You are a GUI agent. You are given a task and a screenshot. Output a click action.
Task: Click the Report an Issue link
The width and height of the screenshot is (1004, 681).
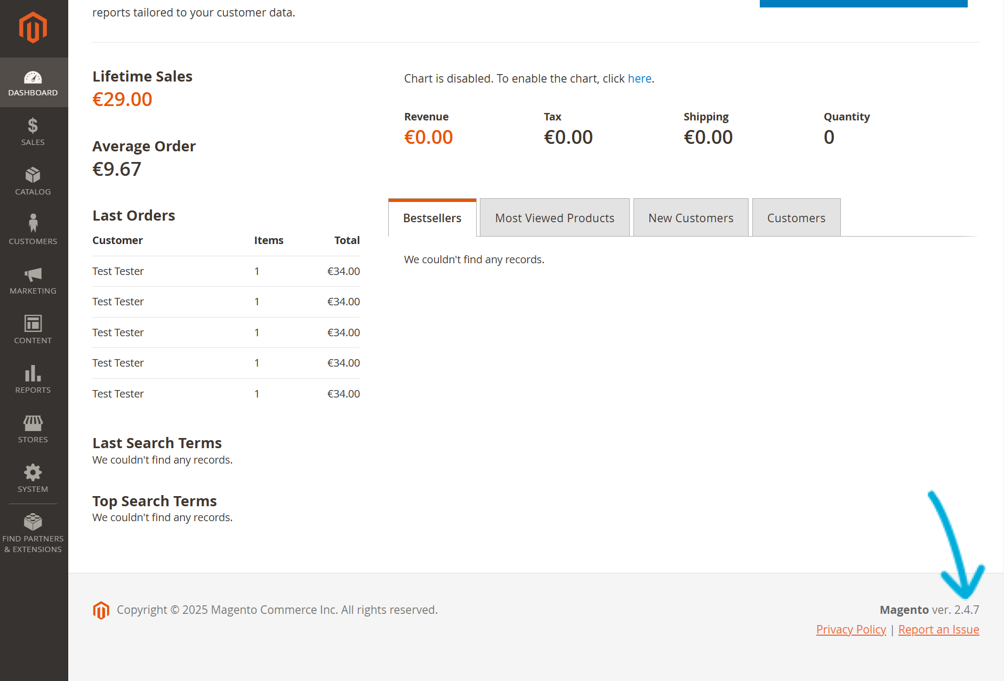click(938, 629)
